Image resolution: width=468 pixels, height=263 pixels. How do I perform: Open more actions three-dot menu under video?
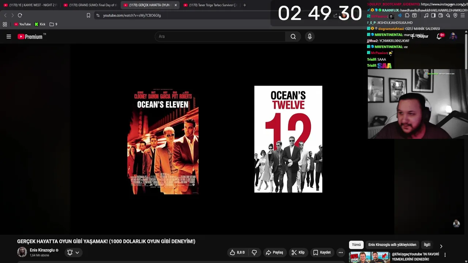click(x=341, y=252)
